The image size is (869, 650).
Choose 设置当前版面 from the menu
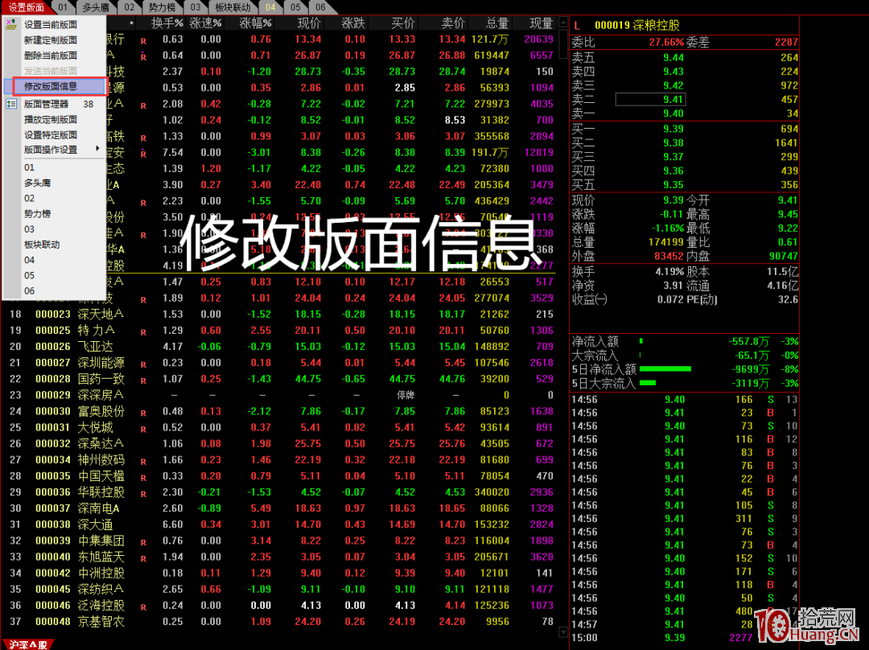pyautogui.click(x=51, y=24)
